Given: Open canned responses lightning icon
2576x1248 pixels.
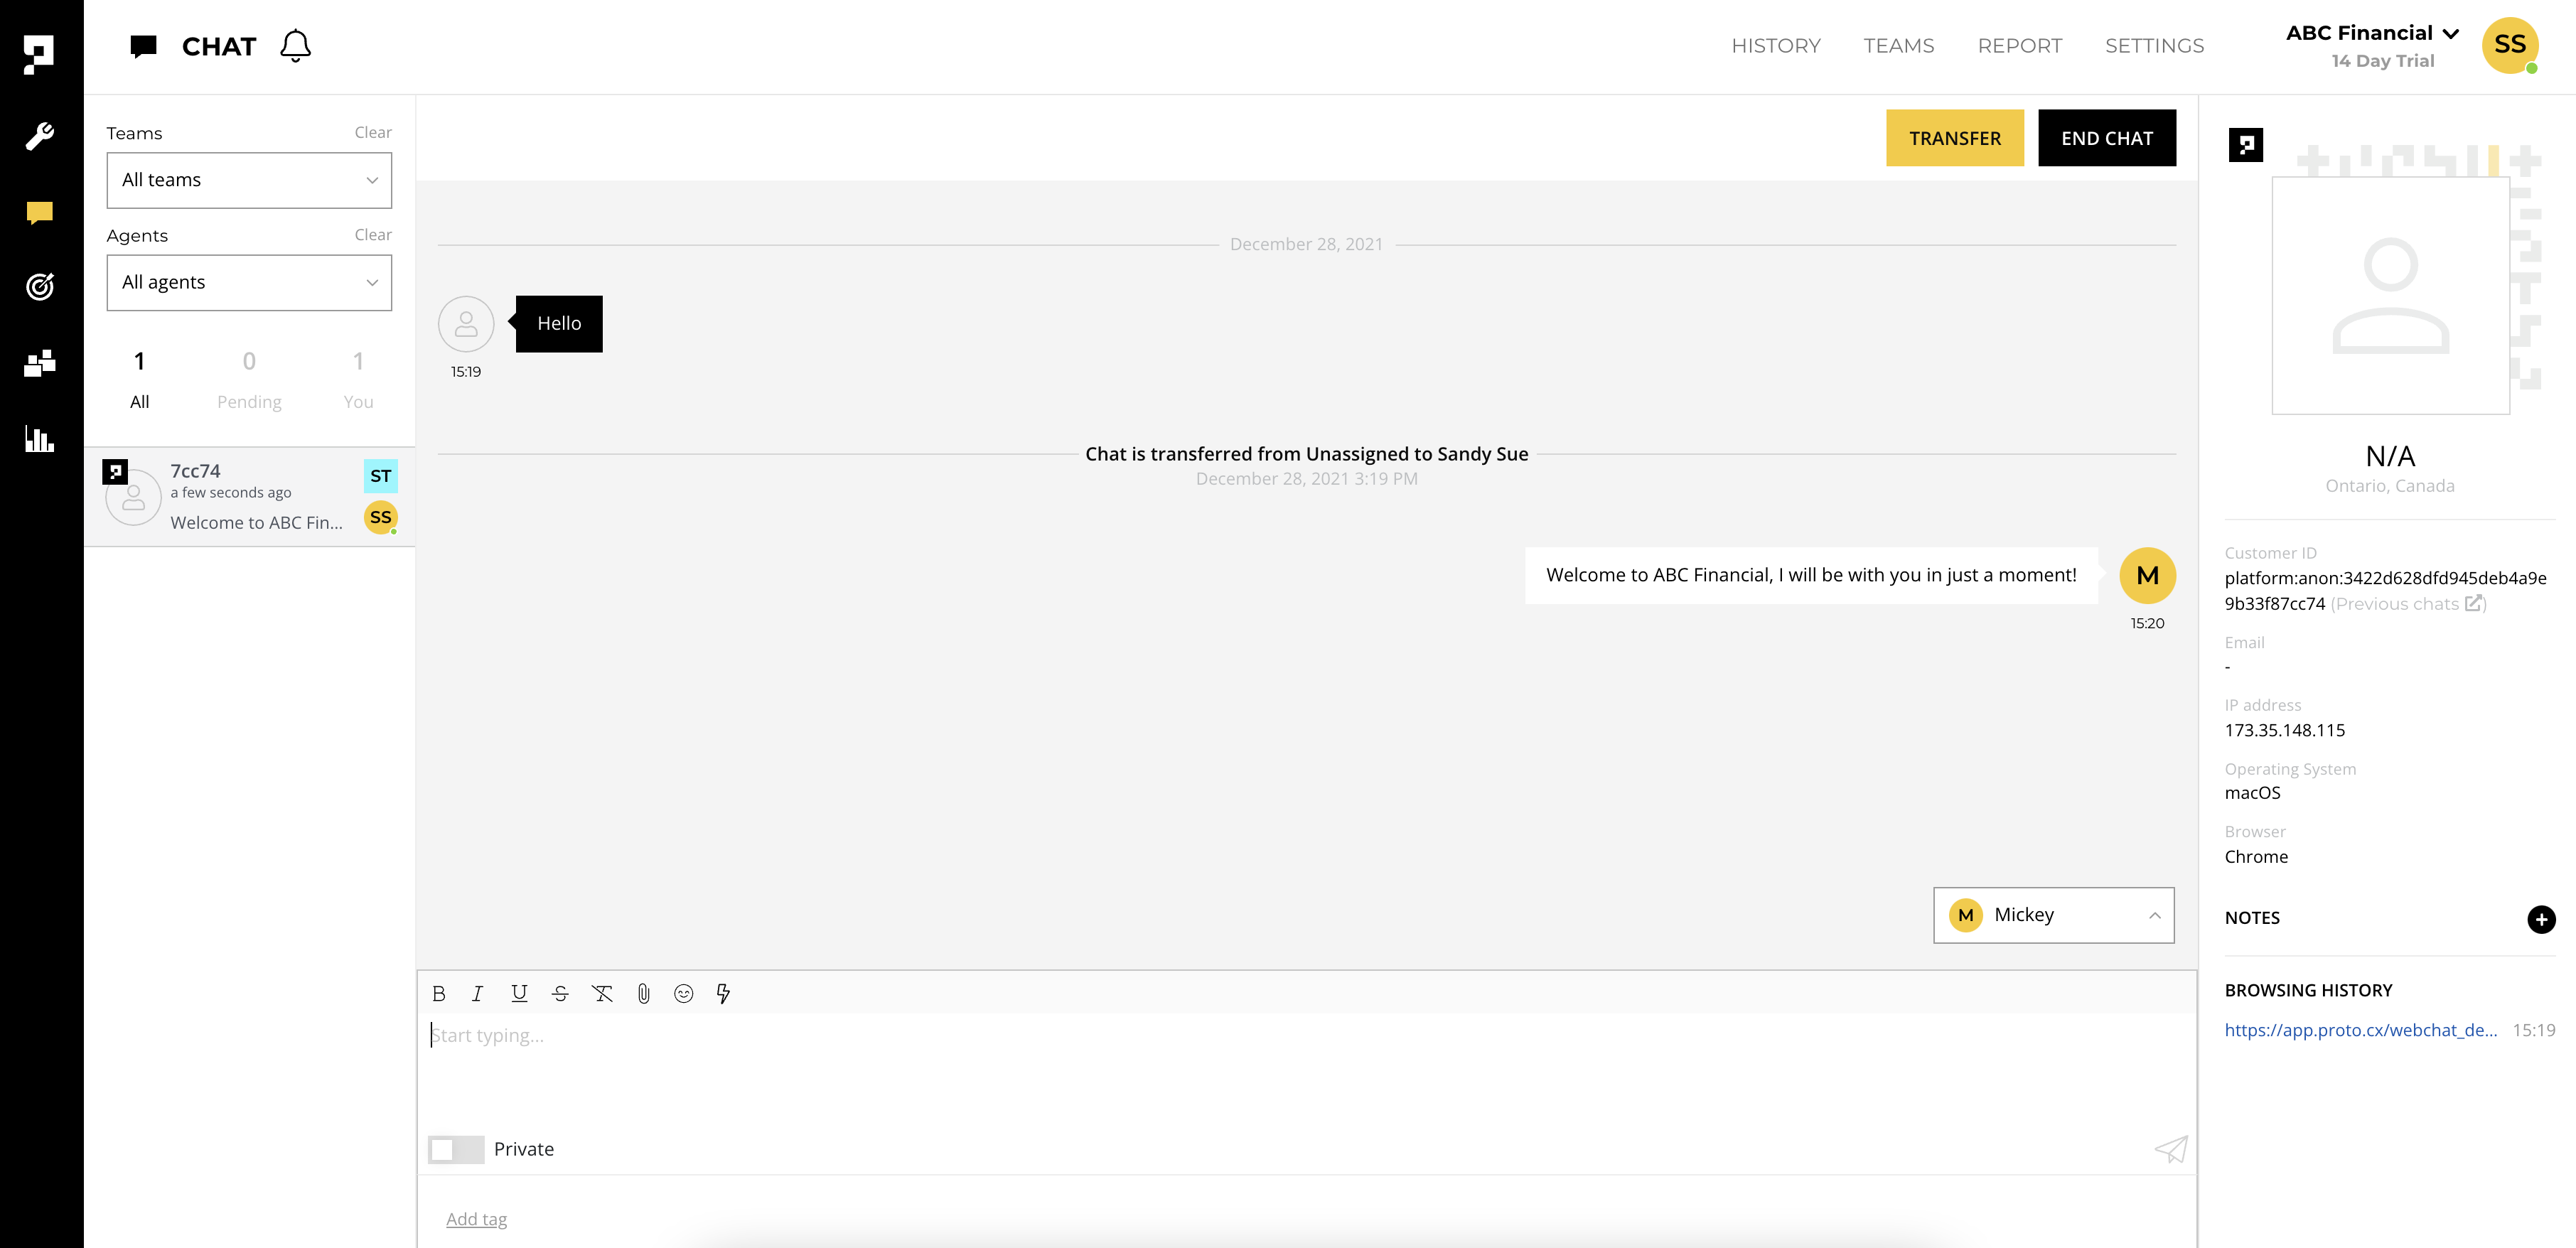Looking at the screenshot, I should click(x=723, y=993).
